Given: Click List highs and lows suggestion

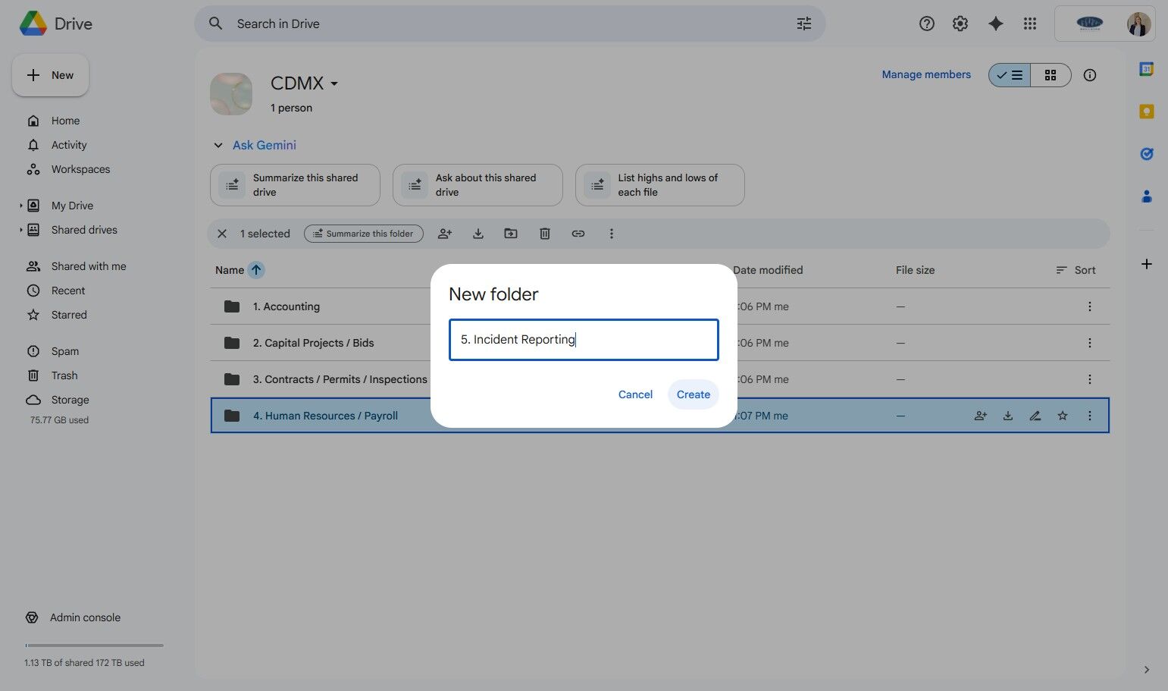Looking at the screenshot, I should (x=660, y=185).
